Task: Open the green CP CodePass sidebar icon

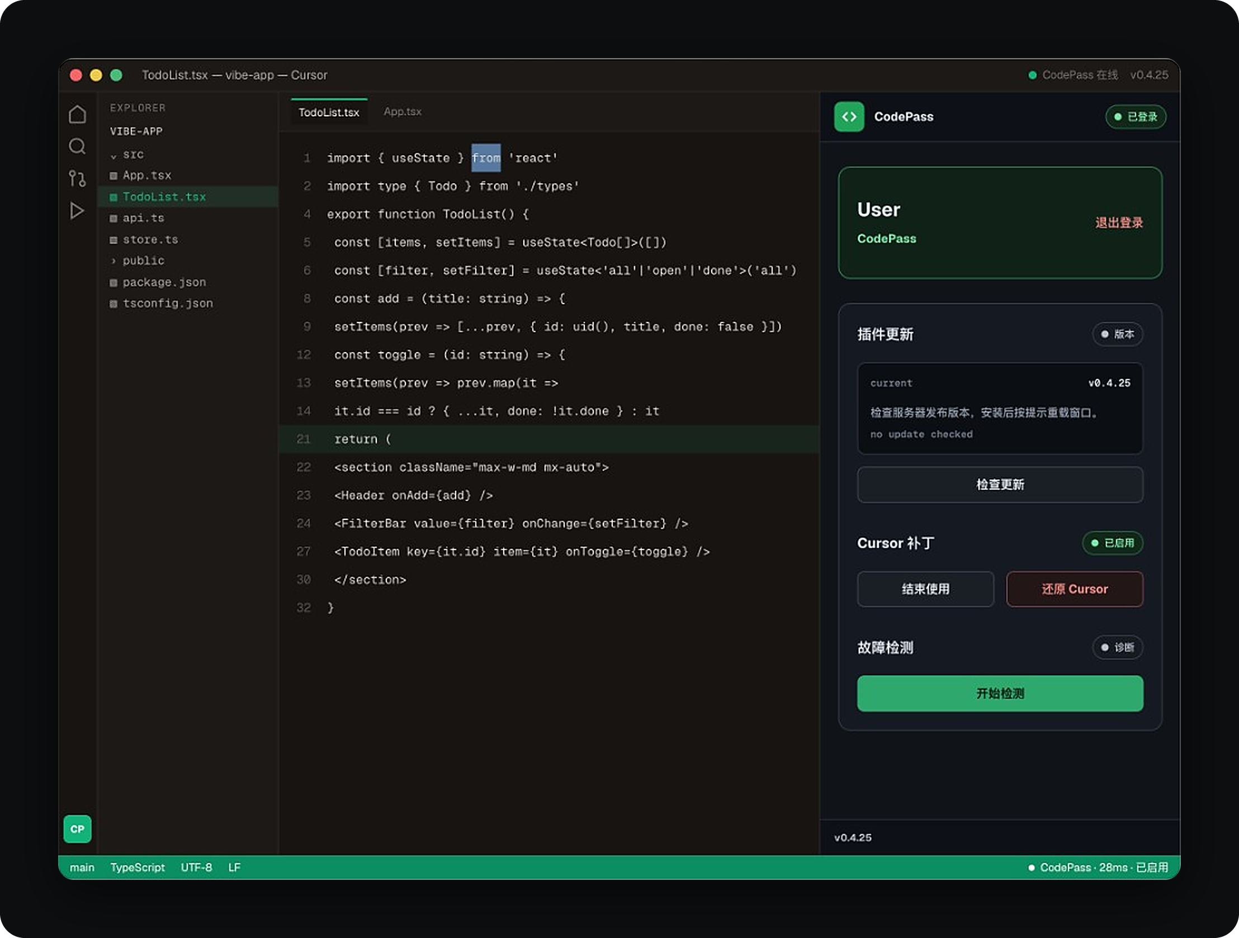Action: tap(77, 829)
